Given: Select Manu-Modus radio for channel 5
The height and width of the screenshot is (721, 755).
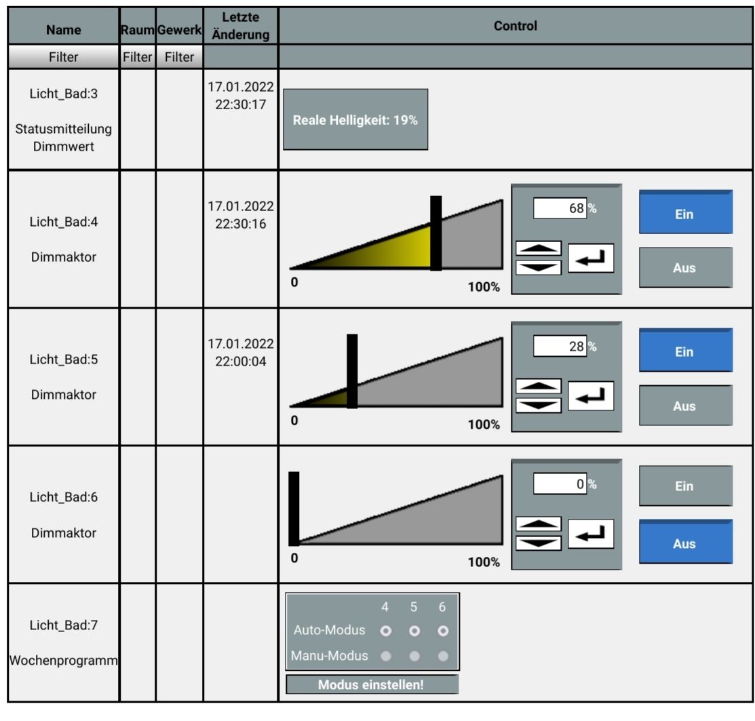Looking at the screenshot, I should (414, 656).
